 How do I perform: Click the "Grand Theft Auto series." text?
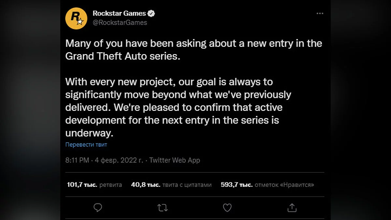tap(123, 56)
